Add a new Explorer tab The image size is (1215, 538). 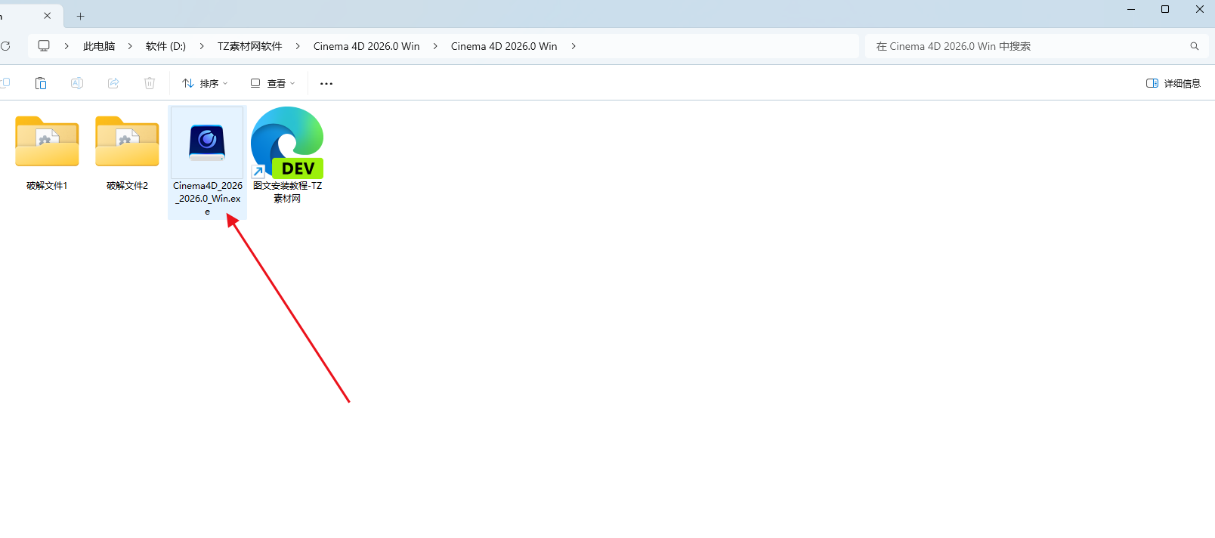pyautogui.click(x=80, y=16)
